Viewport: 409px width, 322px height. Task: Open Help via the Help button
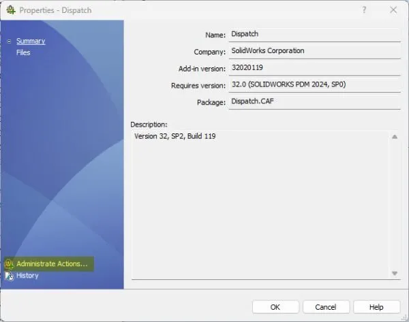point(377,307)
